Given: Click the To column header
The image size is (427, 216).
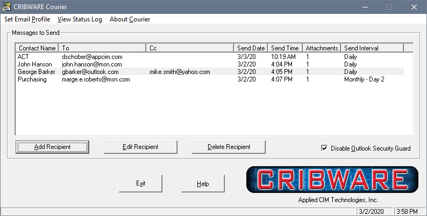Looking at the screenshot, I should [x=102, y=48].
